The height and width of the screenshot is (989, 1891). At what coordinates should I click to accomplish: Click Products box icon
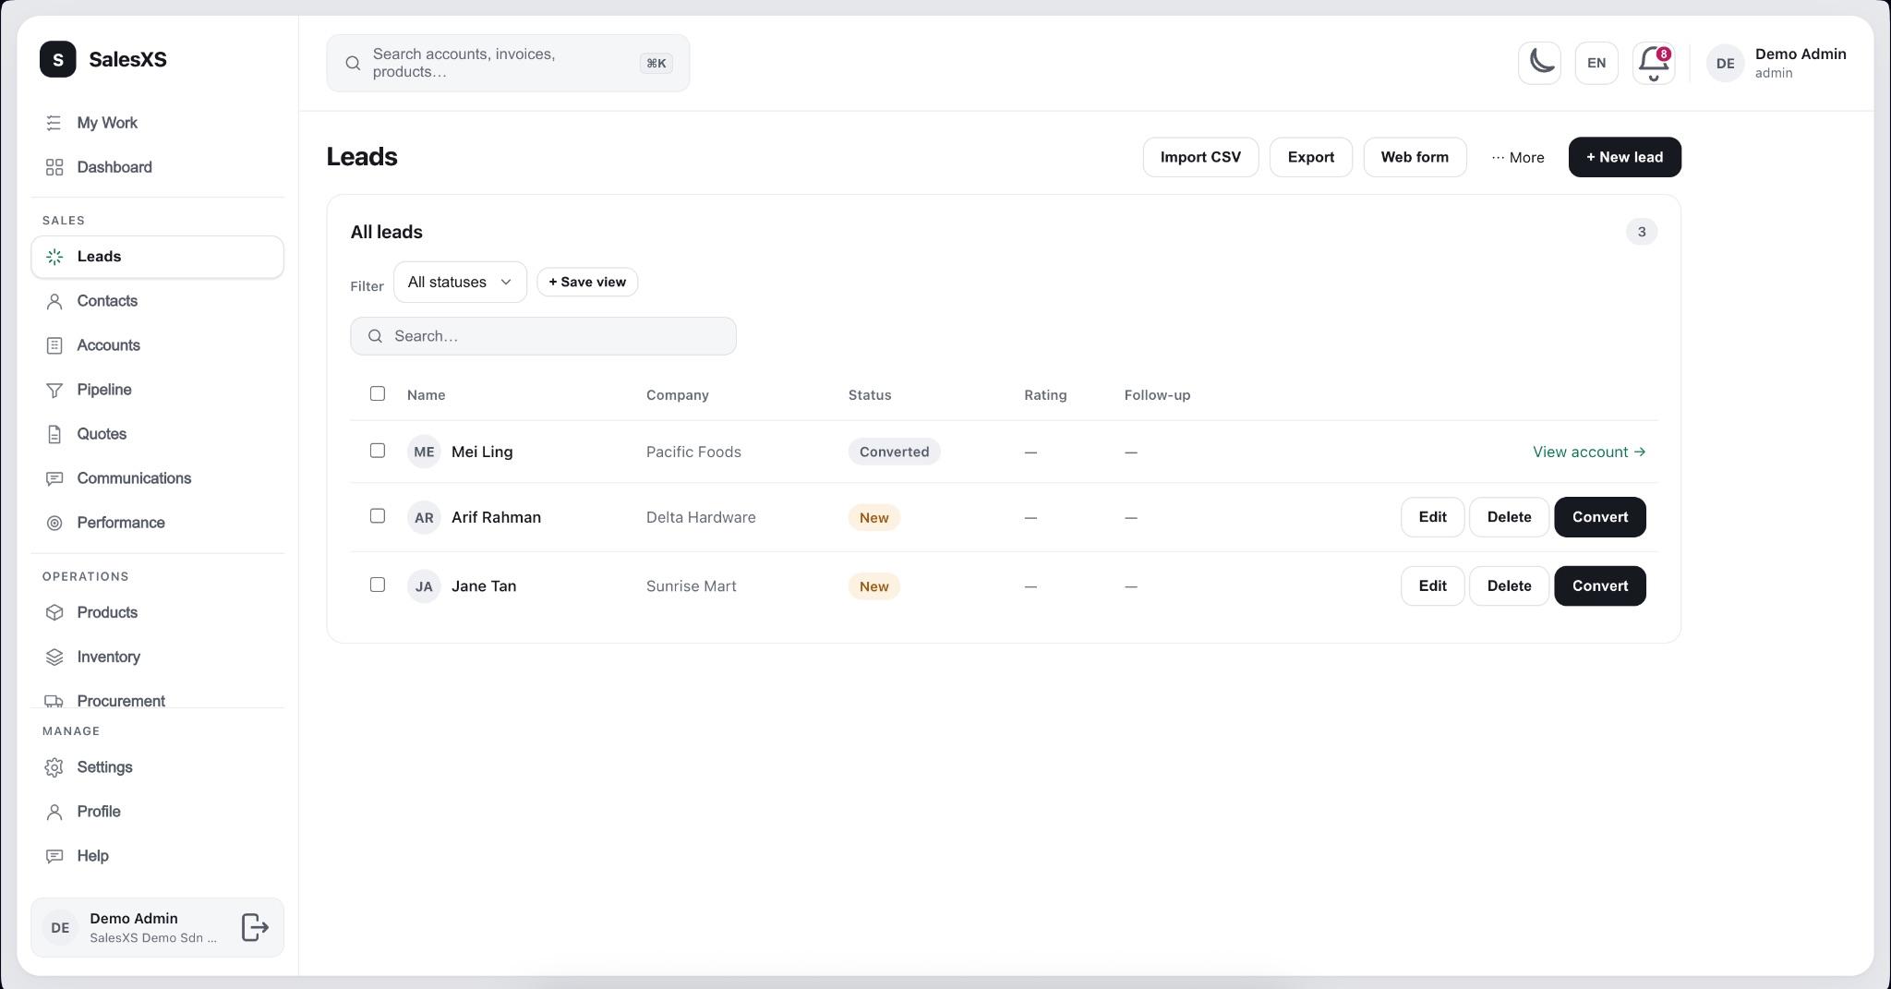point(54,612)
